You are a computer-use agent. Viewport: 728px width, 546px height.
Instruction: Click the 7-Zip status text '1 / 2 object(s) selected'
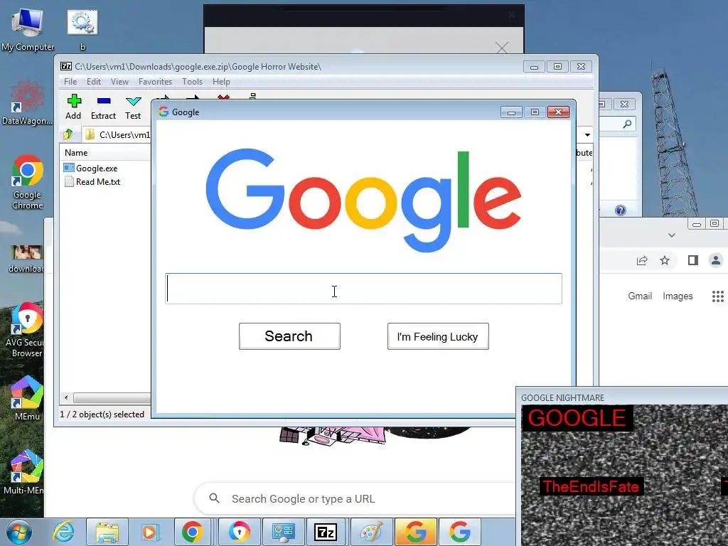pyautogui.click(x=102, y=414)
